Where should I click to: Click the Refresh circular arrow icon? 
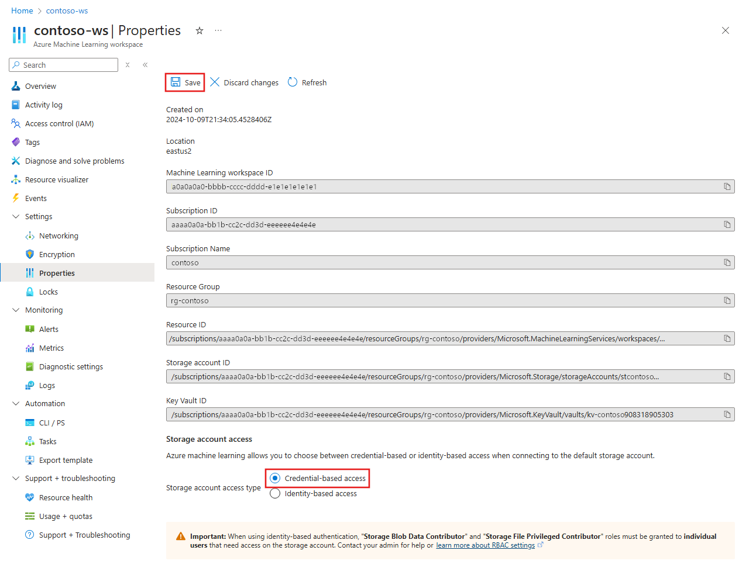point(293,82)
